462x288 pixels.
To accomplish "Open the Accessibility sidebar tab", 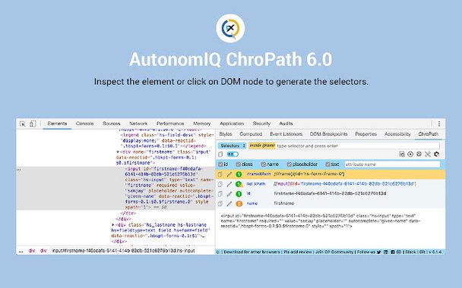I will (397, 134).
